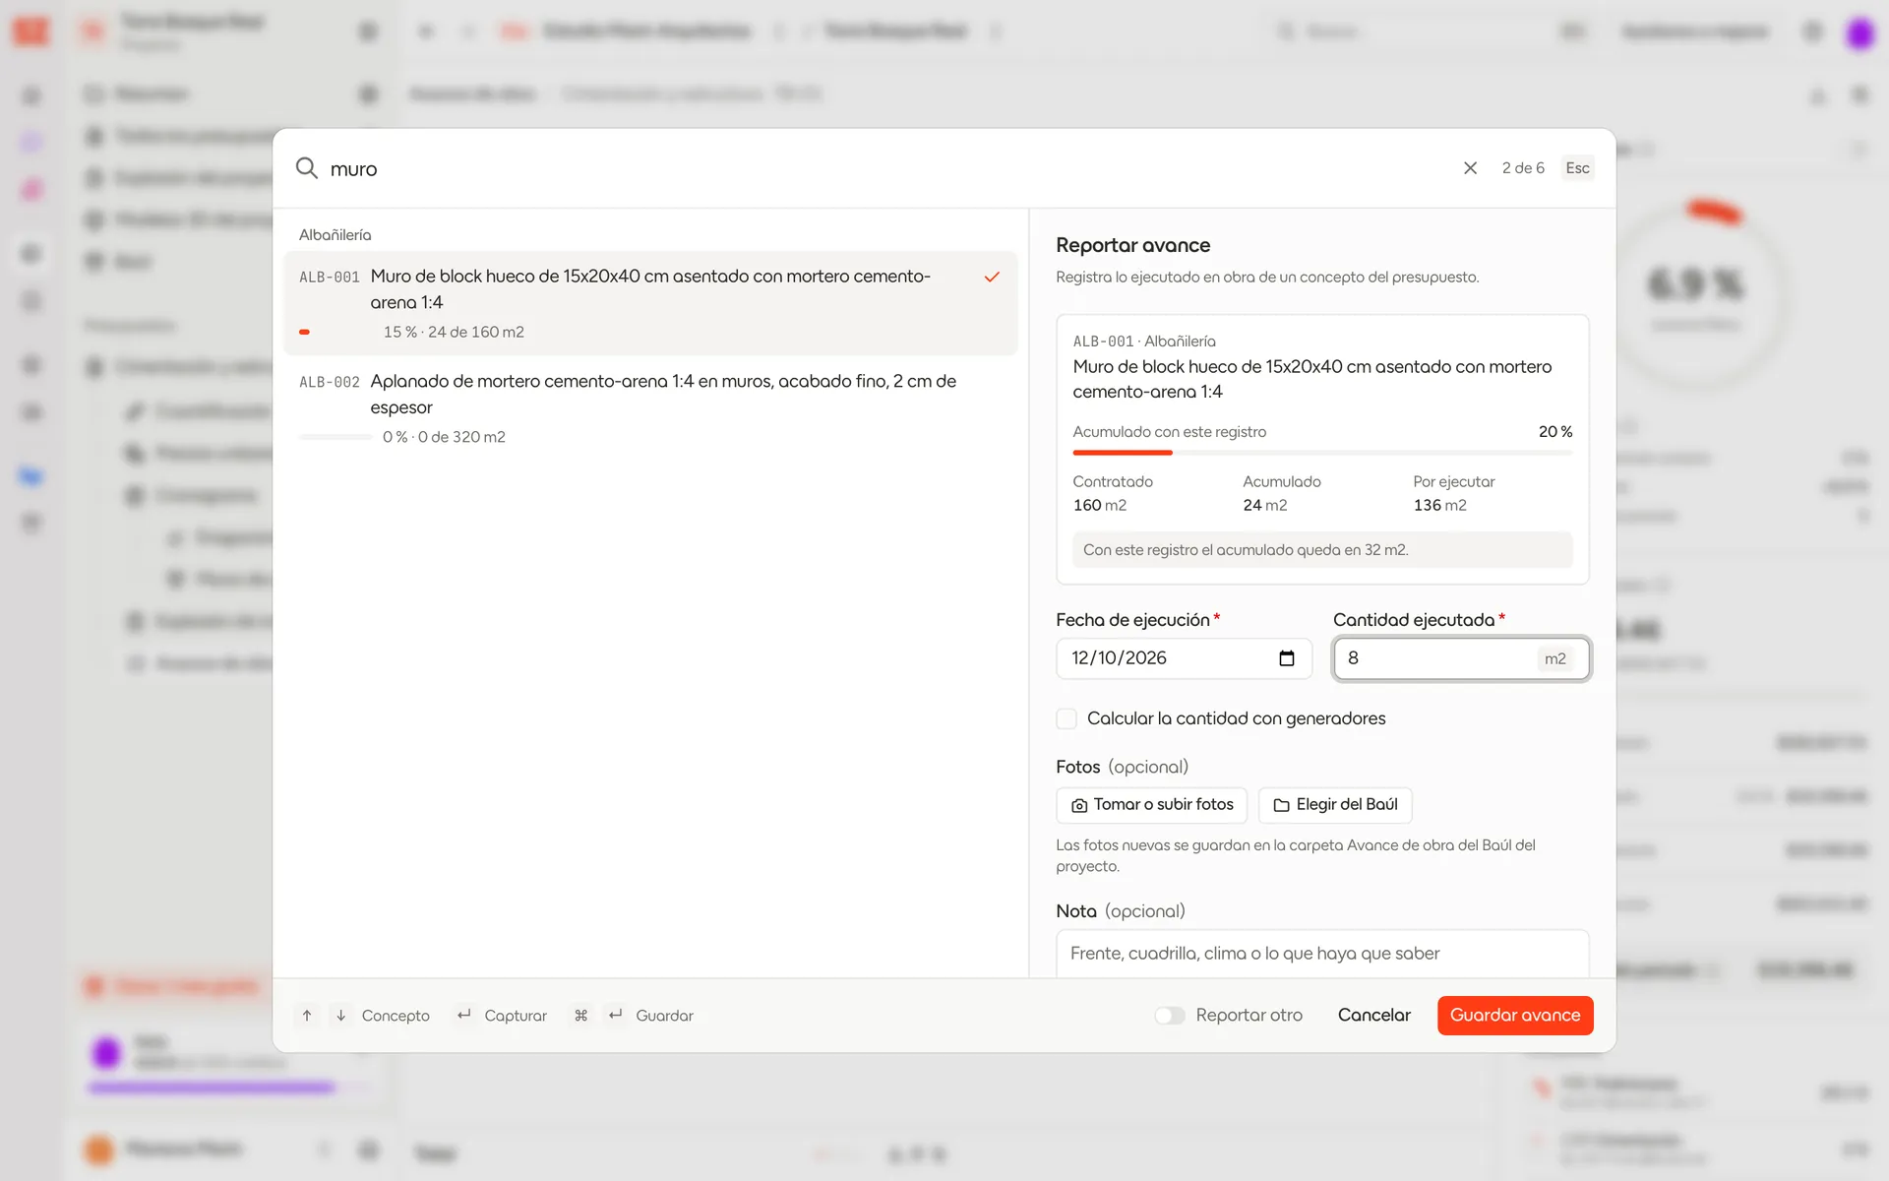This screenshot has width=1889, height=1181.
Task: Click the search magnifier icon
Action: pos(307,168)
